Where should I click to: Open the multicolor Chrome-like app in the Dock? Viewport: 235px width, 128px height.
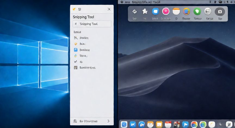pos(194,124)
